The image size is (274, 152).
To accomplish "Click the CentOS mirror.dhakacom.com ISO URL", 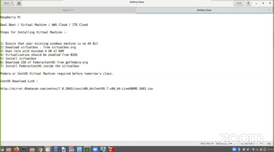I will 76,88.
